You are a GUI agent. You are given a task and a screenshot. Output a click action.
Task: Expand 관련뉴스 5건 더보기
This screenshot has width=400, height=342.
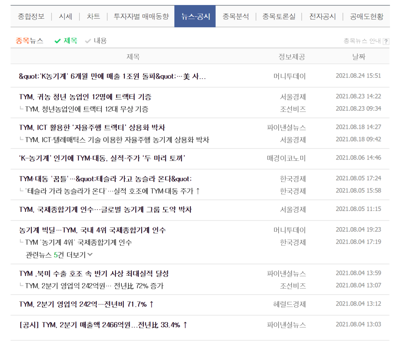(59, 255)
